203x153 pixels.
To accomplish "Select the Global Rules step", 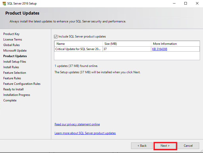I will tap(12, 45).
